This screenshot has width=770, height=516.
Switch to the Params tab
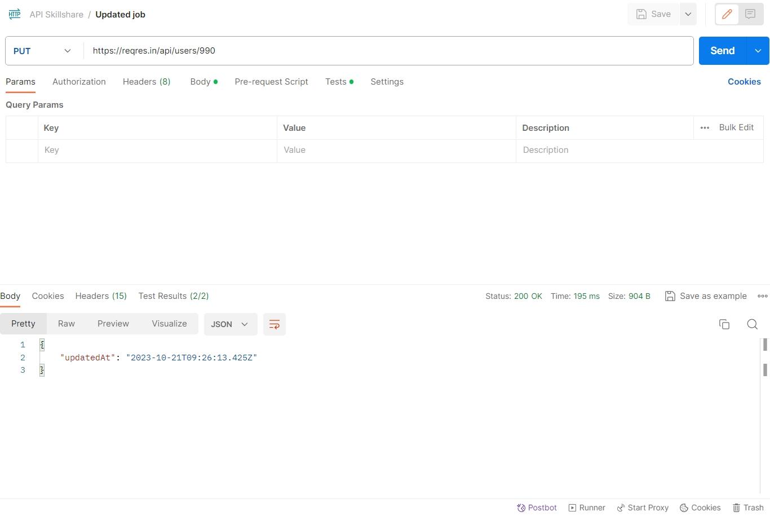tap(20, 82)
